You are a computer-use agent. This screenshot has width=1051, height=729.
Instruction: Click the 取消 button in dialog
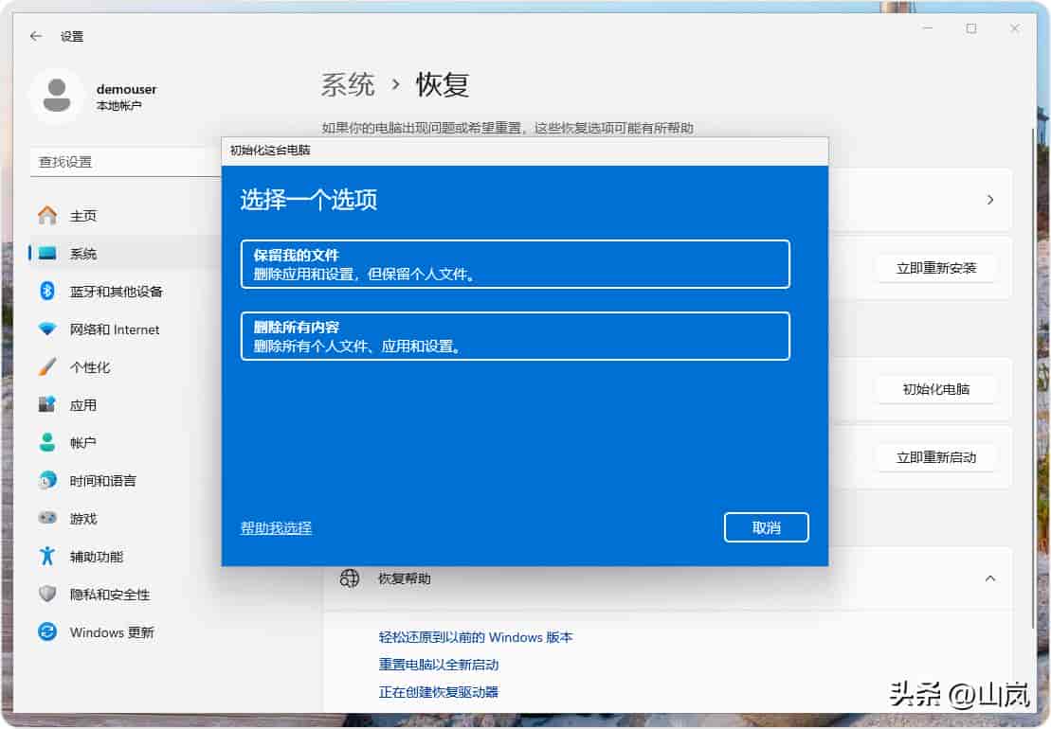(766, 527)
